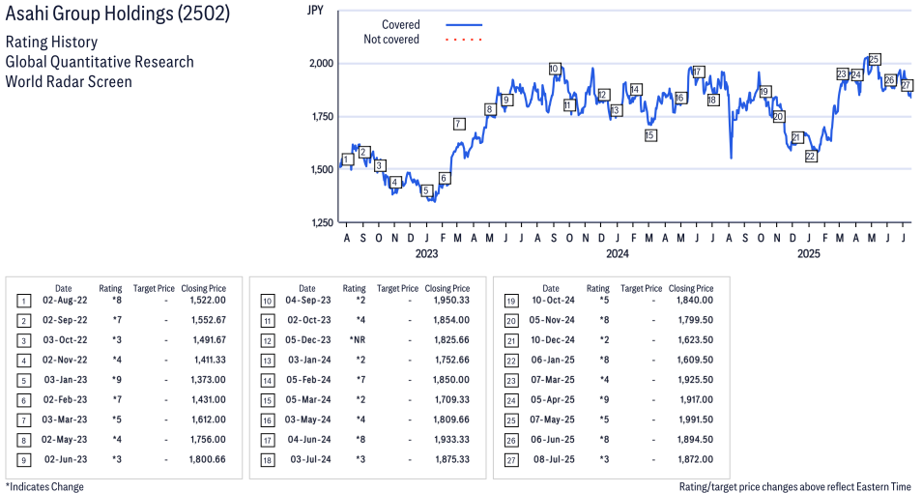Click the boxed number 24 in the 05-Apr-25 row
The height and width of the screenshot is (493, 922).
pyautogui.click(x=511, y=400)
